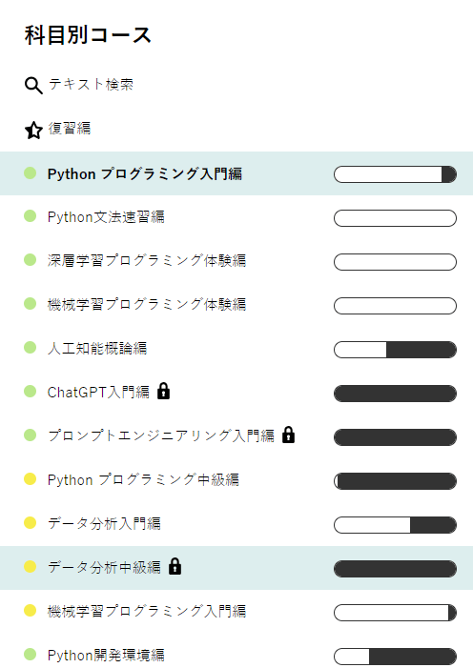The image size is (473, 668).
Task: Select 機械学習プログラミング入門編 course
Action: click(x=236, y=612)
